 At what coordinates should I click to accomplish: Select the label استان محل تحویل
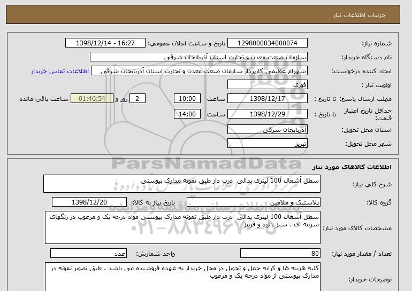click(x=367, y=130)
